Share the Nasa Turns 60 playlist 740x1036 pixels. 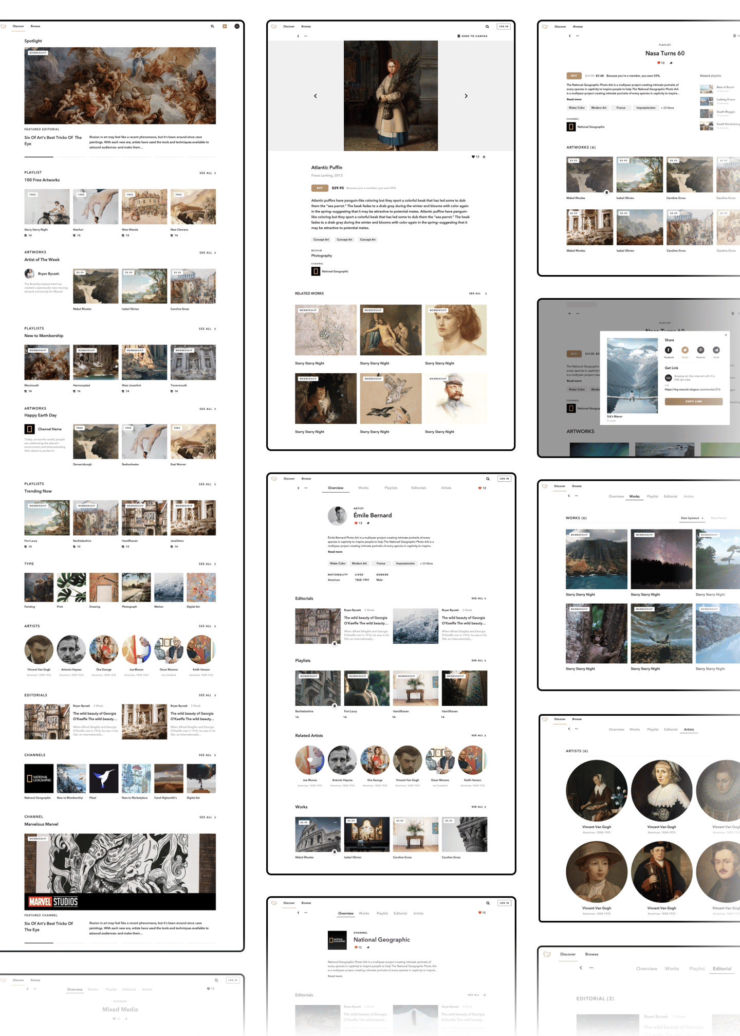(671, 63)
